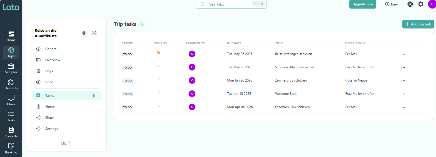
Task: Expand the DE language dropdown
Action: point(66,143)
